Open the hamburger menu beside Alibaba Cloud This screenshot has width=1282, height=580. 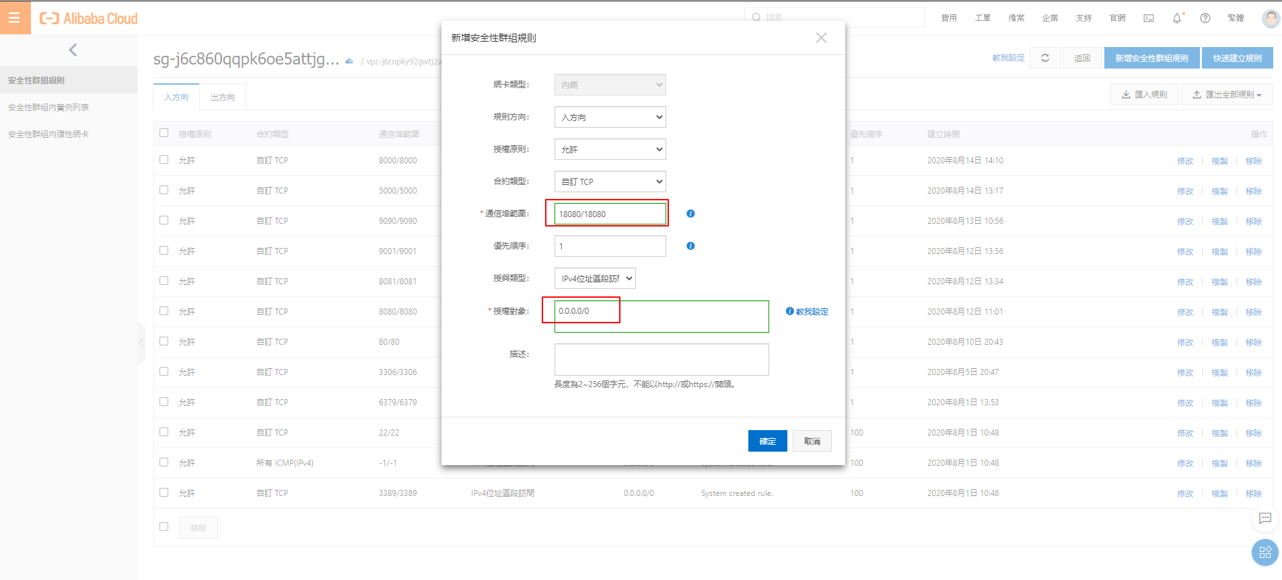(x=14, y=17)
